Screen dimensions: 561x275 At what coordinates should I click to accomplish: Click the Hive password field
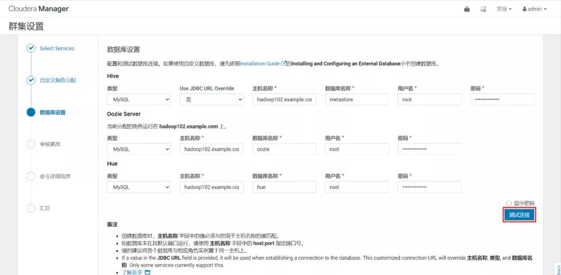(502, 100)
